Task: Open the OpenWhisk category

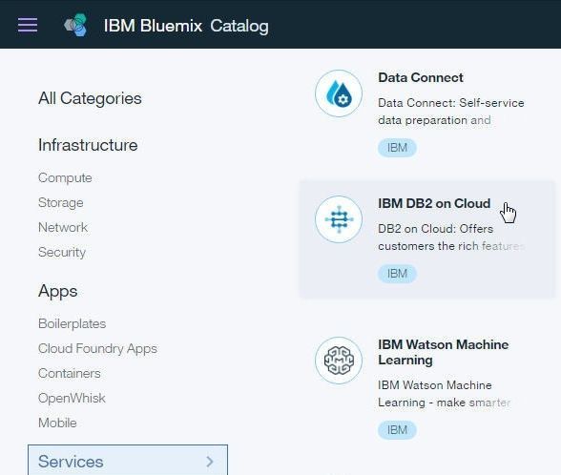Action: (x=72, y=398)
